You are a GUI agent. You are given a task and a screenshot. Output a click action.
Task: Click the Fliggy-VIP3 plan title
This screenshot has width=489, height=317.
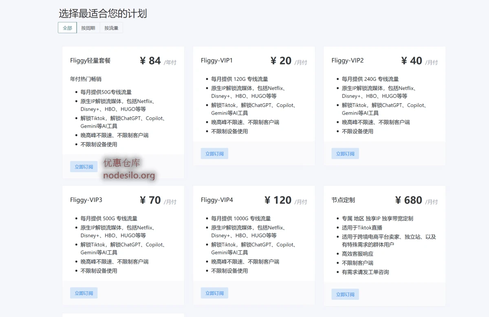(86, 200)
